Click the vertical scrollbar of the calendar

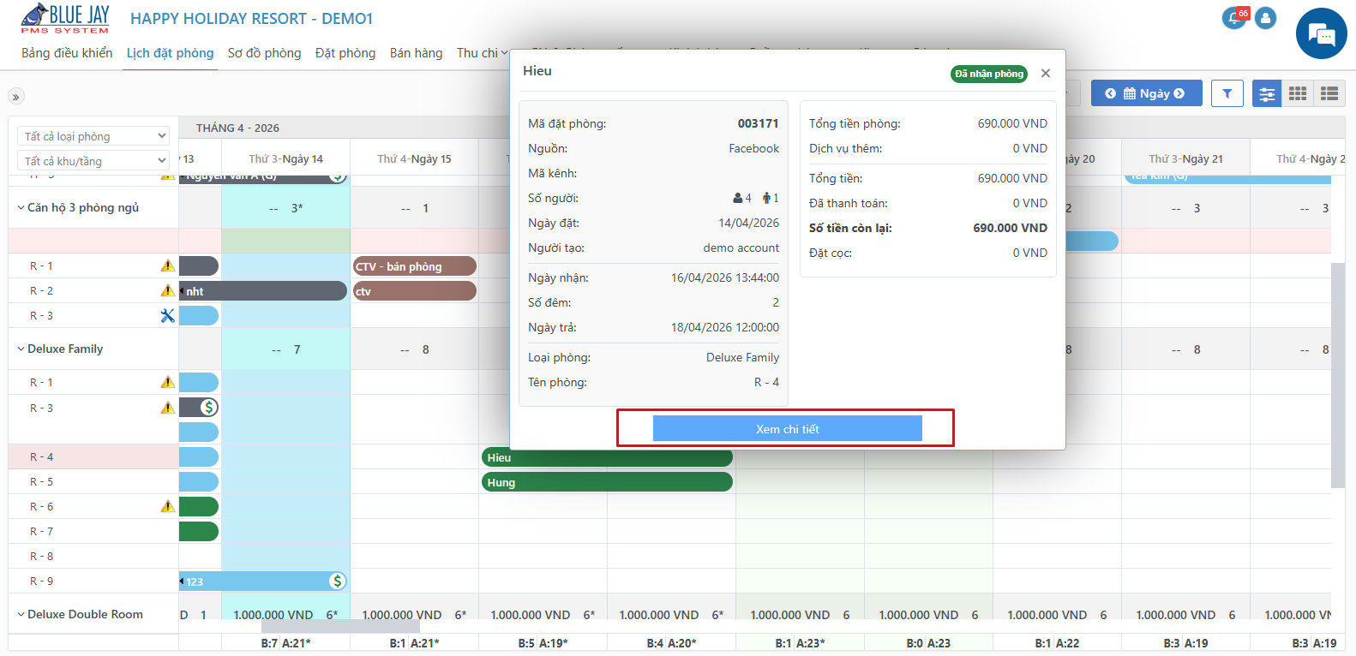click(x=1337, y=375)
